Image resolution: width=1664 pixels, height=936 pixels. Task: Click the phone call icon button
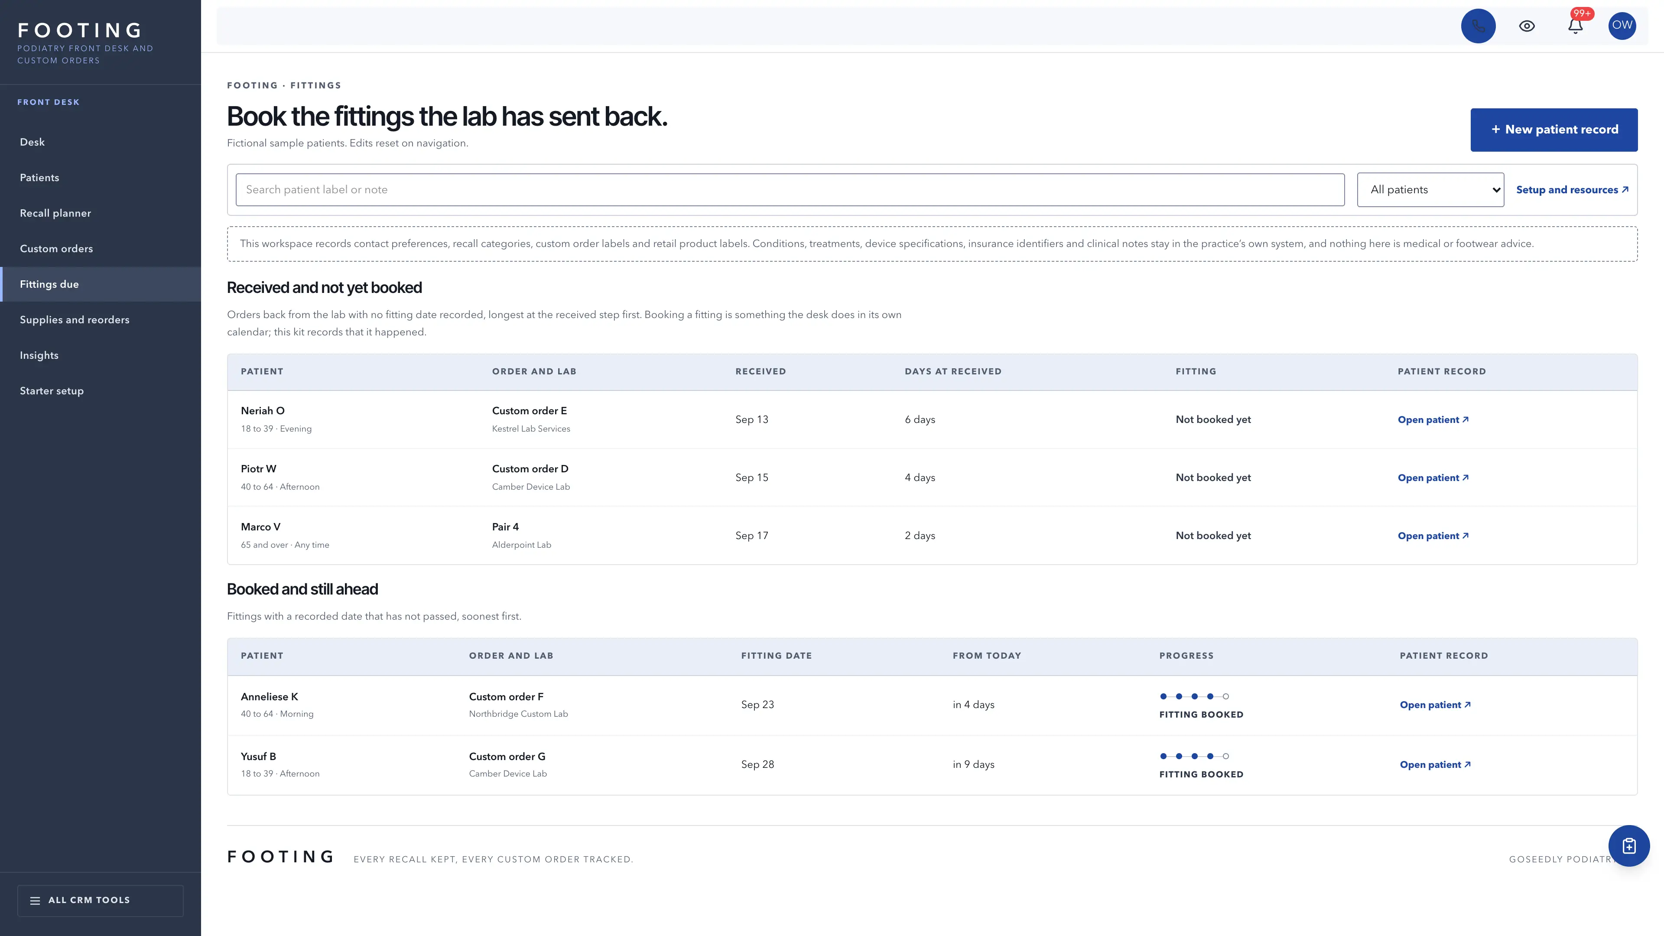(1478, 26)
